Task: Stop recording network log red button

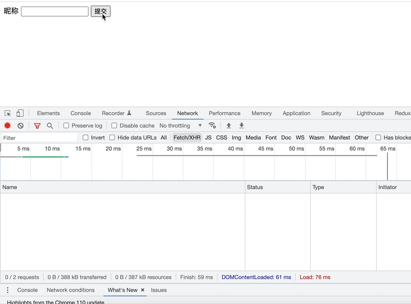Action: 7,126
